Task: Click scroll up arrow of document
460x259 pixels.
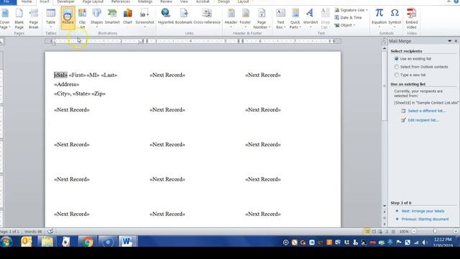Action: click(x=385, y=48)
